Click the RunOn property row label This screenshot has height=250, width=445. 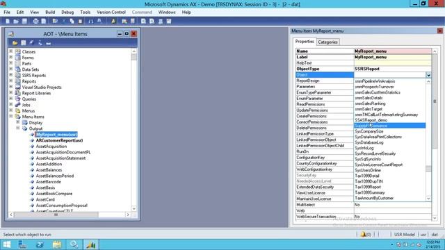pos(302,151)
